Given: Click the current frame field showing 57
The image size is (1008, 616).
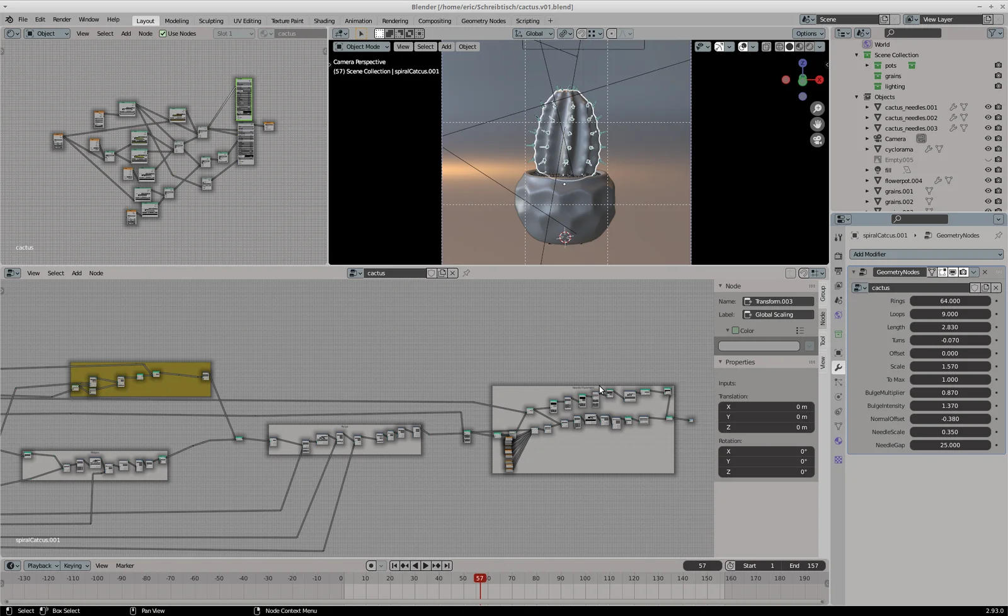Looking at the screenshot, I should pyautogui.click(x=702, y=566).
